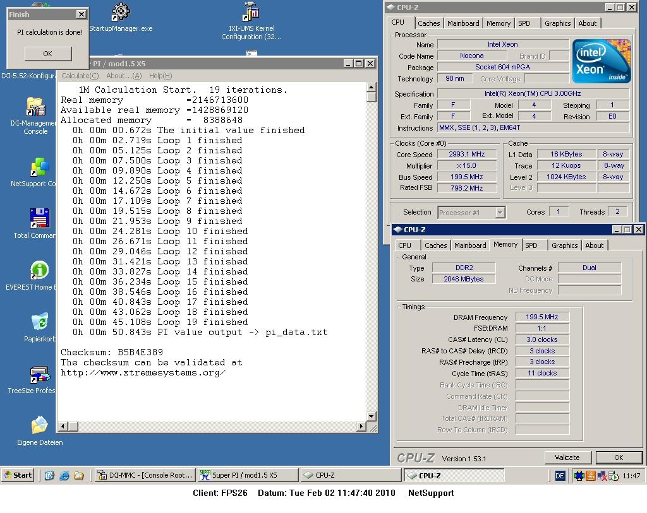Viewport: 647px width, 513px height.
Task: Open Memory tab in upper CPU-Z window
Action: [499, 23]
